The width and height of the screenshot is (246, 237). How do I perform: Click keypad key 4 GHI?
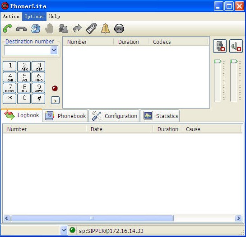[9, 77]
